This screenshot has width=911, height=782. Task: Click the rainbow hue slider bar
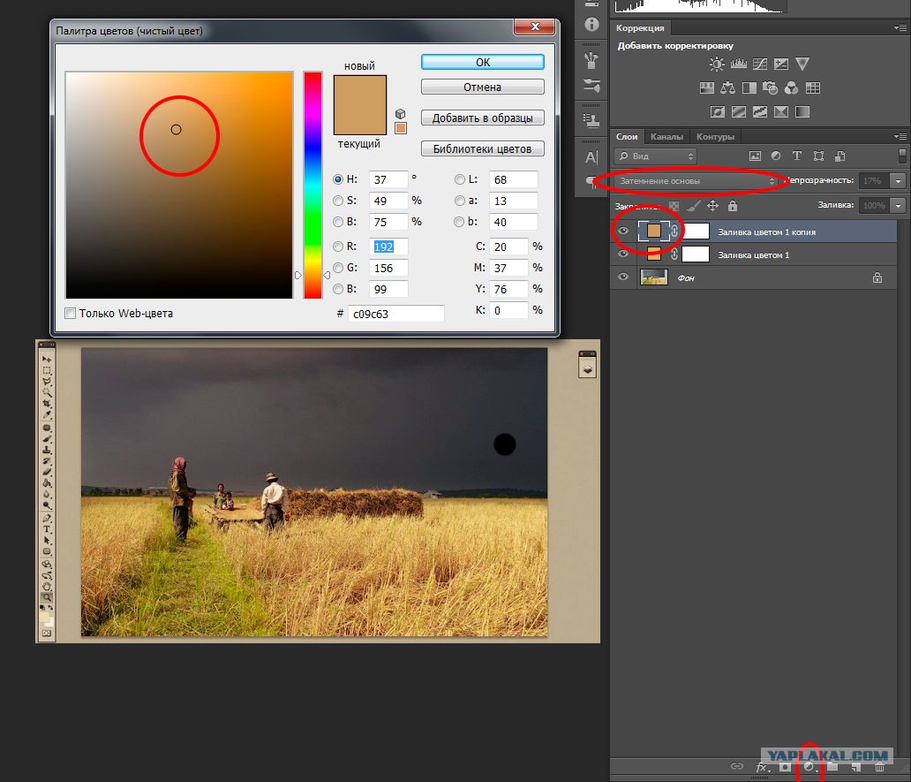pos(312,185)
